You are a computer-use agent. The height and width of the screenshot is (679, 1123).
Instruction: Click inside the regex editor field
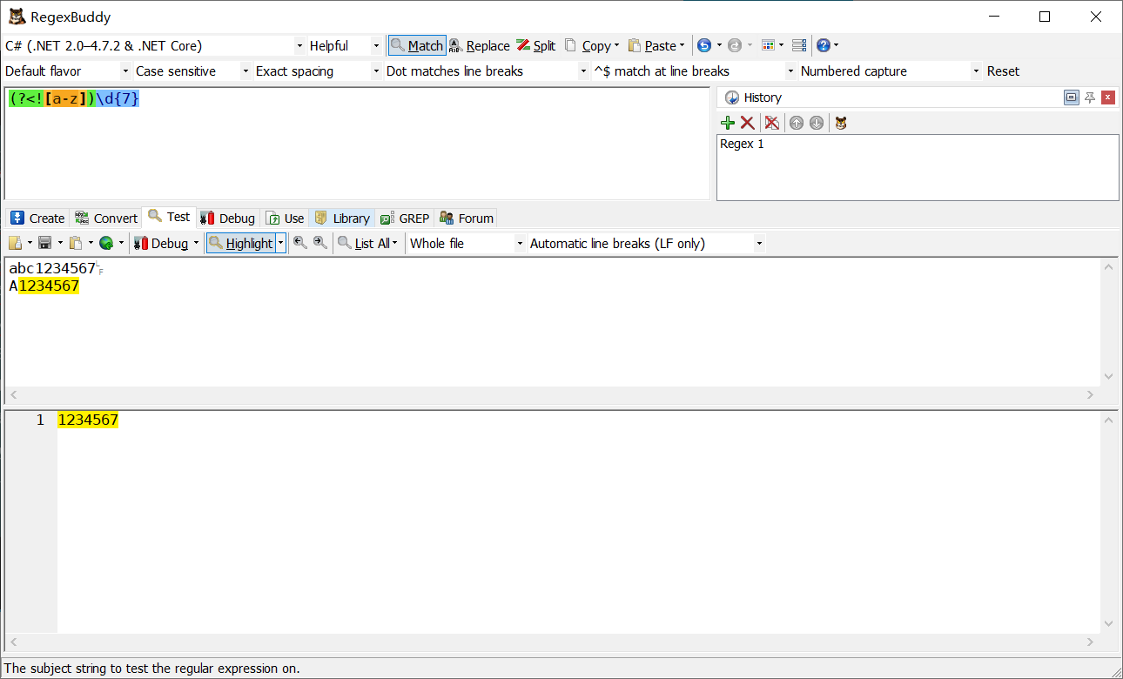coord(357,144)
